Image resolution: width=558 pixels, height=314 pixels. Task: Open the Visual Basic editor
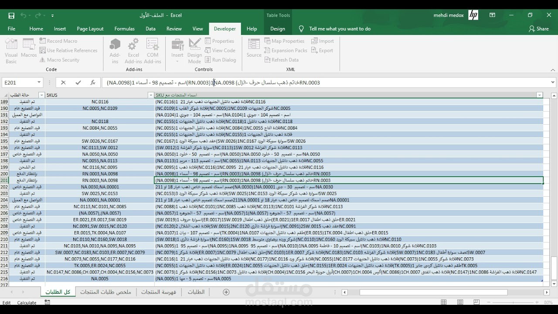point(11,51)
